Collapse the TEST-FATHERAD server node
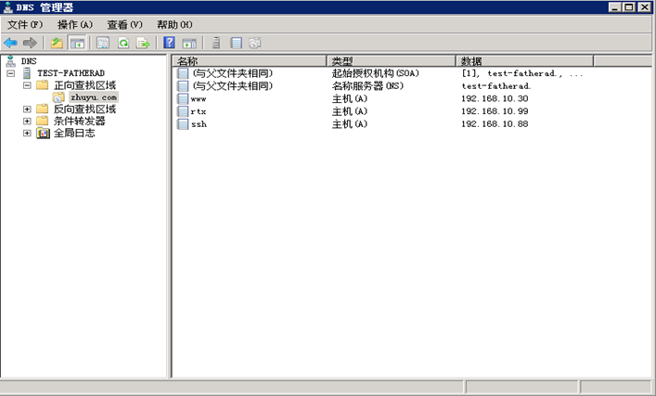Screen dimensions: 656x396 [11, 73]
